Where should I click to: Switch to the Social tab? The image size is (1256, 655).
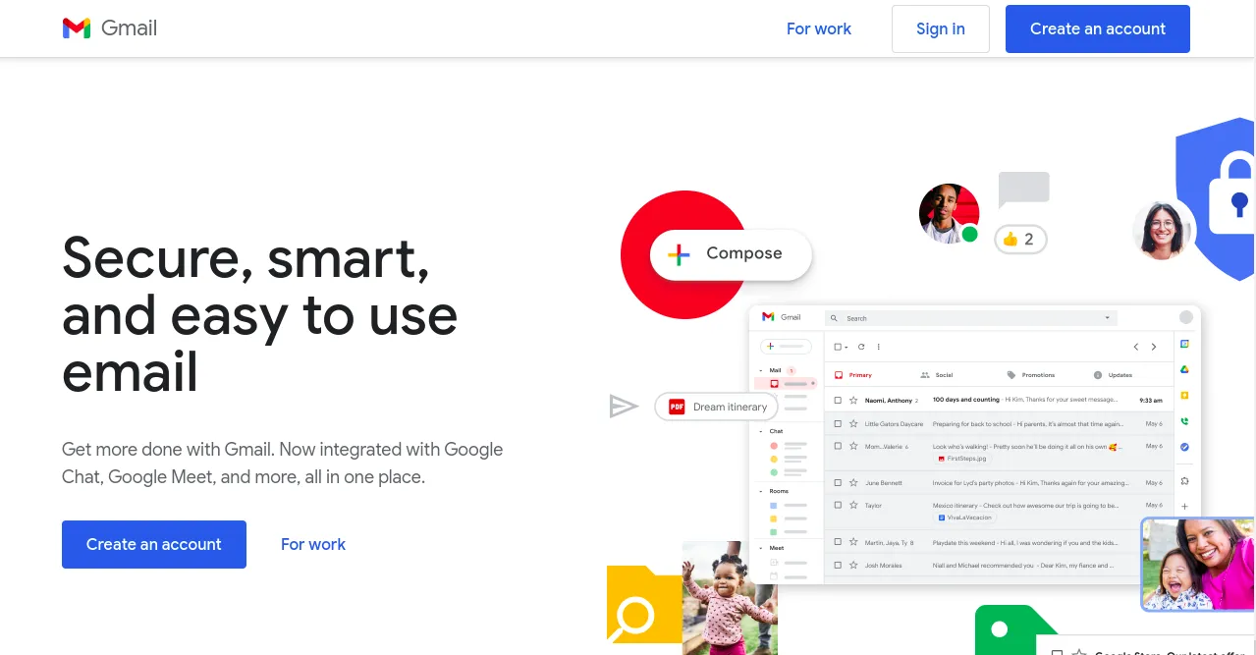coord(937,375)
